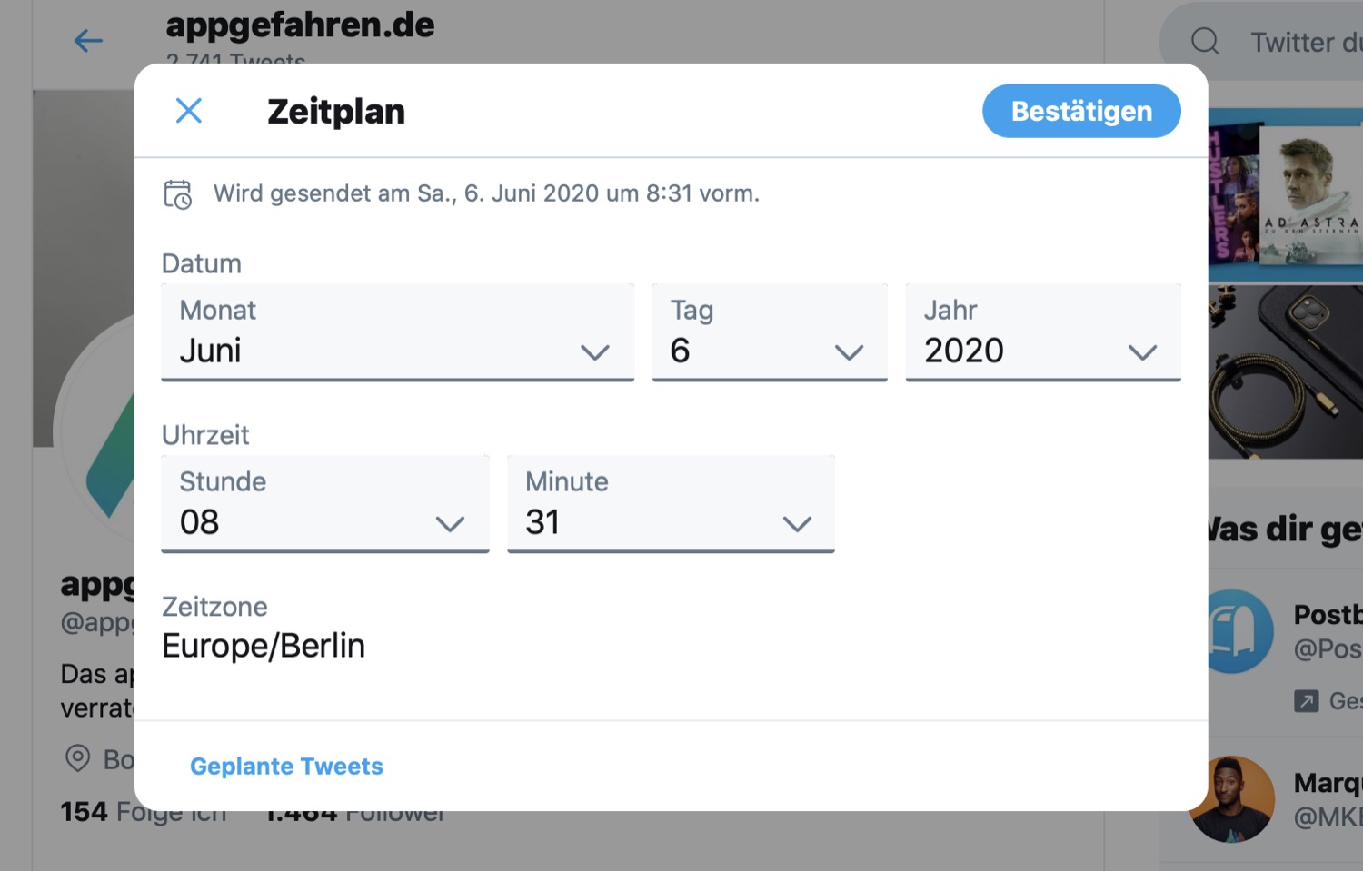Viewport: 1363px width, 871px height.
Task: Click the location pin icon on the profile
Action: pos(77,760)
